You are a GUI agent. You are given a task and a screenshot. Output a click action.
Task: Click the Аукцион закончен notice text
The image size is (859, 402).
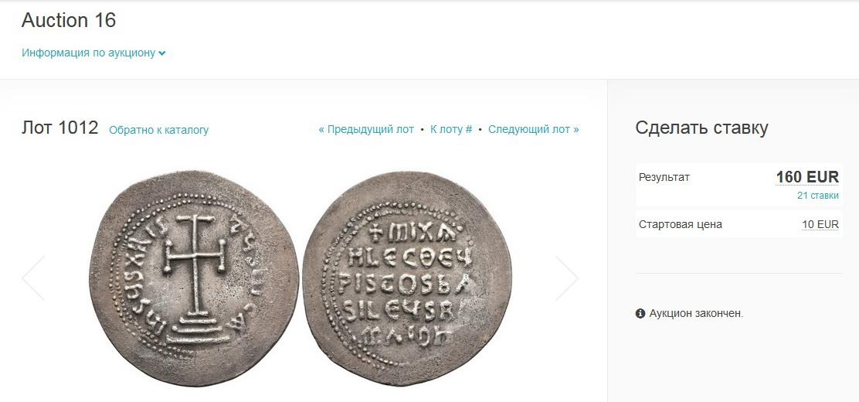tap(696, 314)
